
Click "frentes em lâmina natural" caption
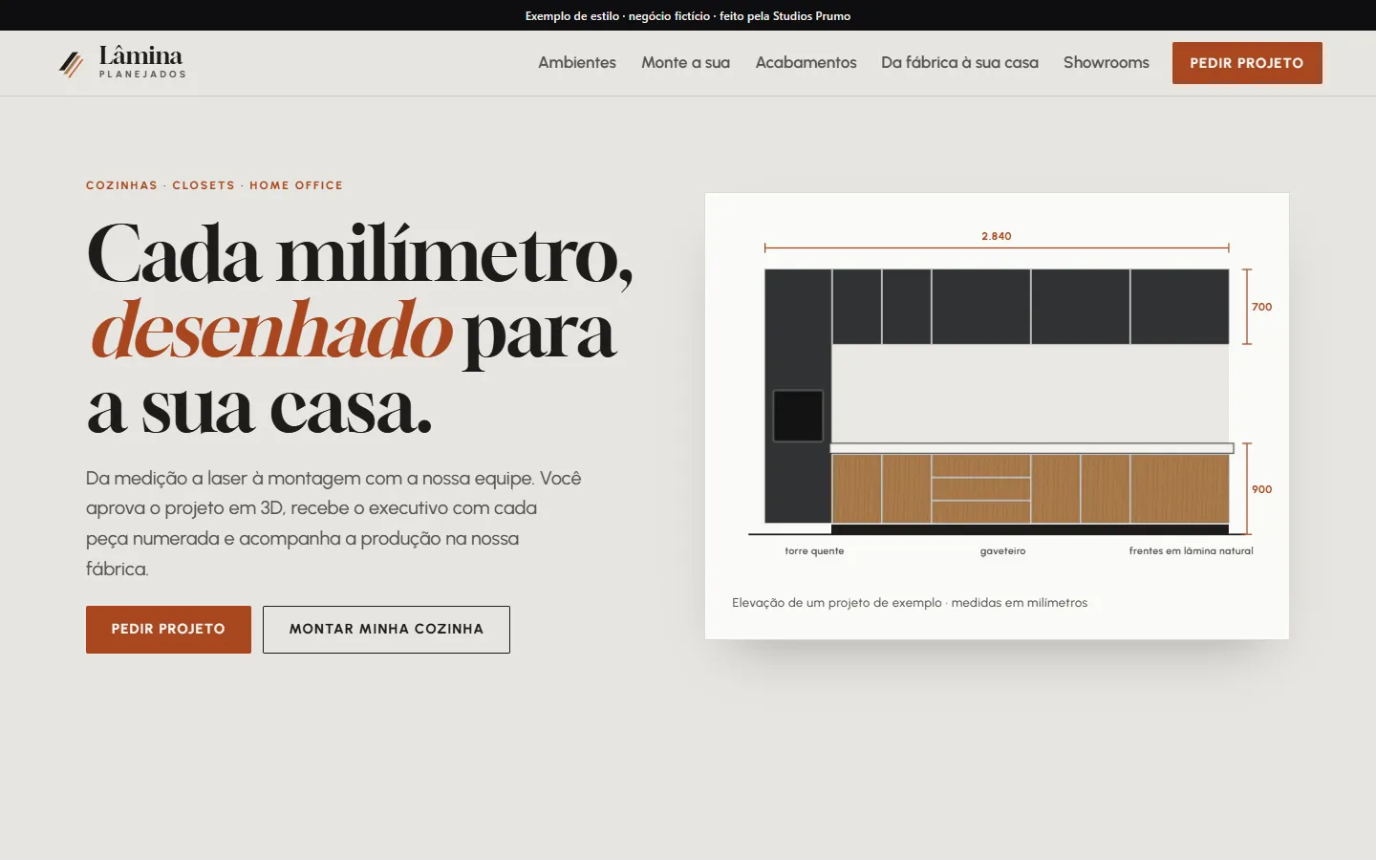(1191, 551)
